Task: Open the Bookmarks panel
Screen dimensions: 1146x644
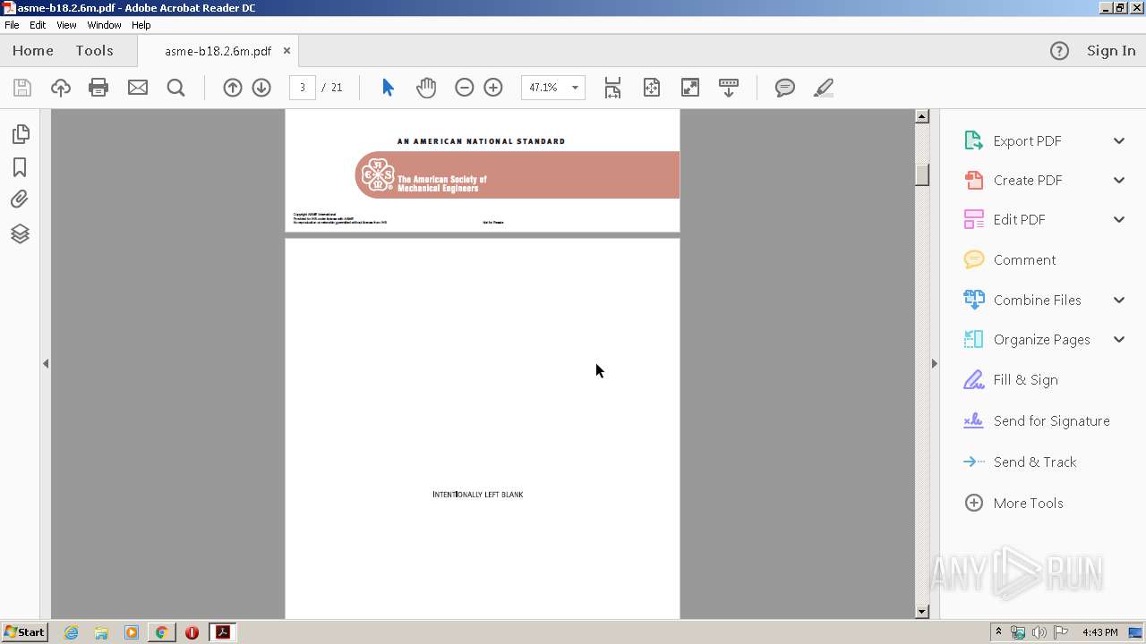Action: pos(20,167)
